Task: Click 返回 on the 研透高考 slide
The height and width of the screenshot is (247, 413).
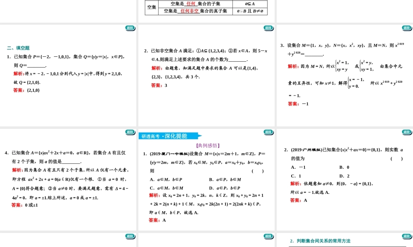Action: click(x=268, y=132)
